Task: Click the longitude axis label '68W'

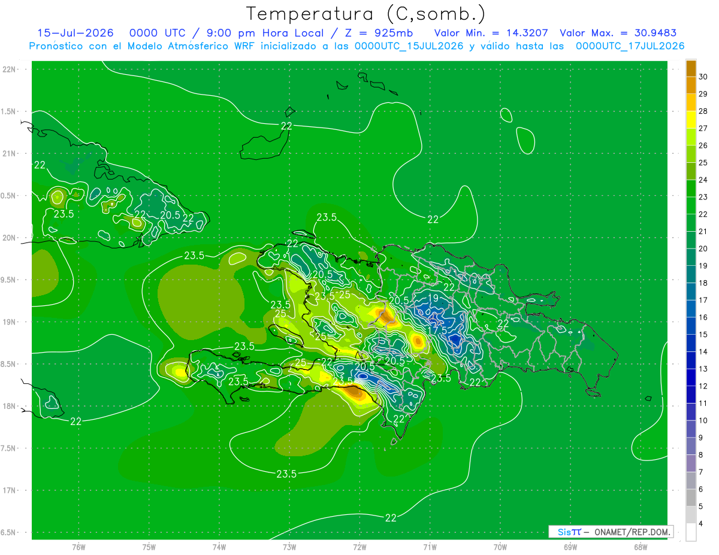Action: [x=641, y=547]
